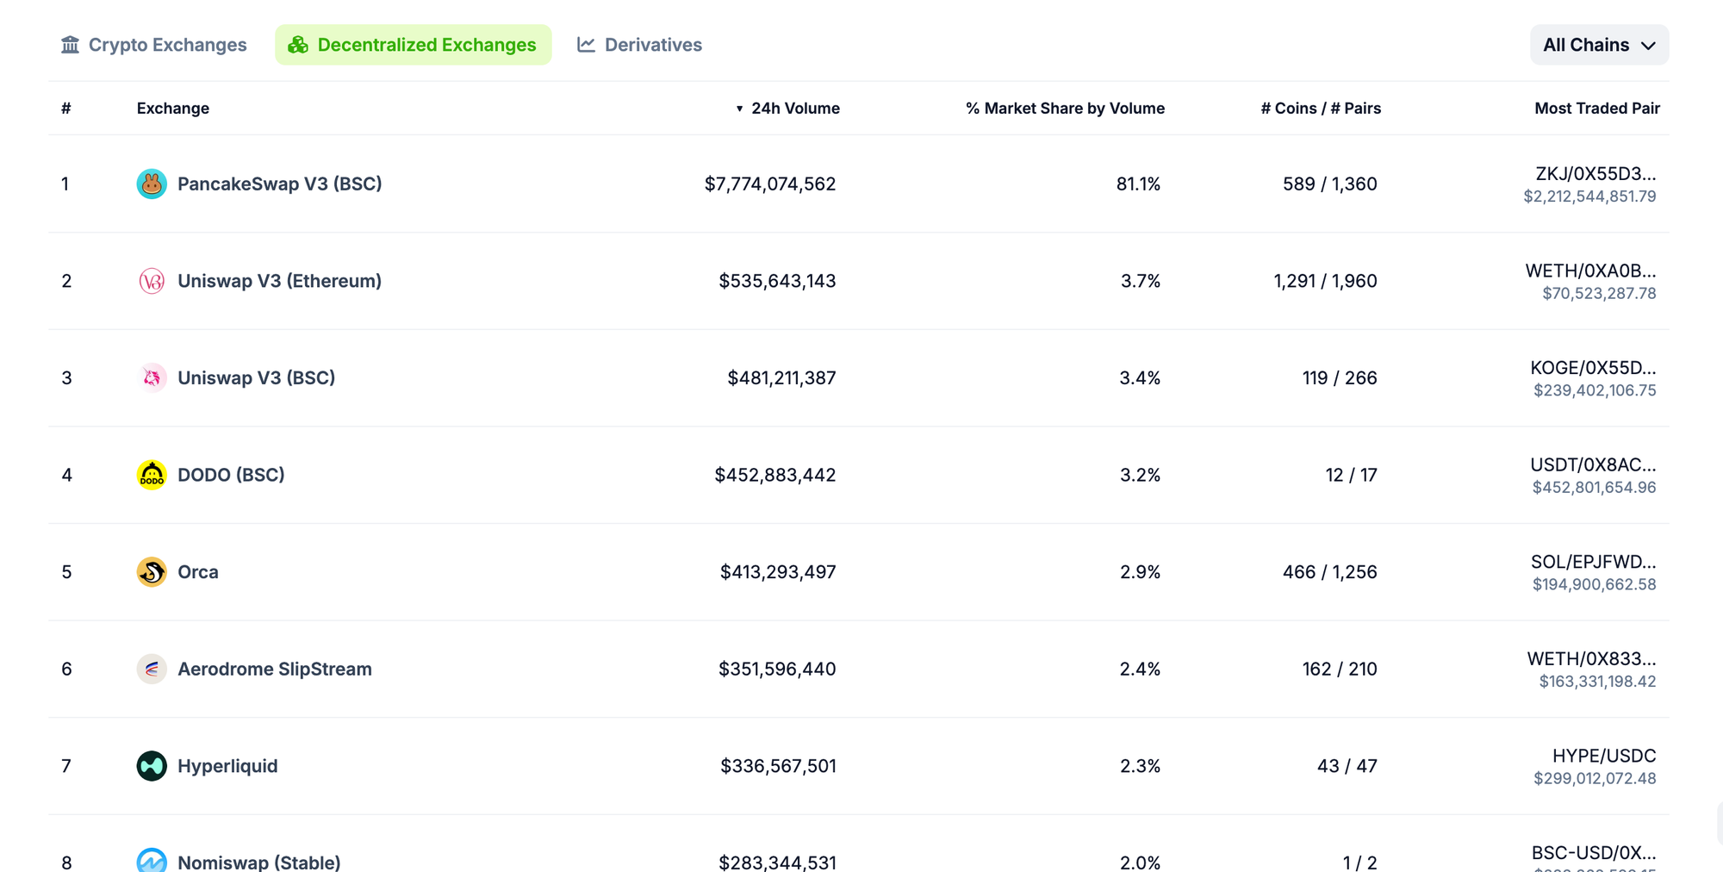
Task: Click the bank icon beside Crypto Exchanges
Action: [70, 45]
